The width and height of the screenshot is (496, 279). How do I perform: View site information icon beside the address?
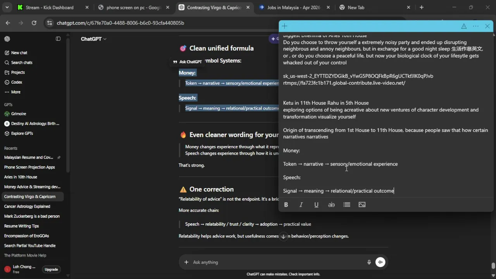click(x=49, y=23)
